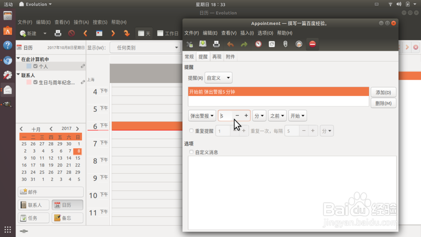This screenshot has width=421, height=237.
Task: Enable the 重复提醒 checkbox
Action: point(192,131)
